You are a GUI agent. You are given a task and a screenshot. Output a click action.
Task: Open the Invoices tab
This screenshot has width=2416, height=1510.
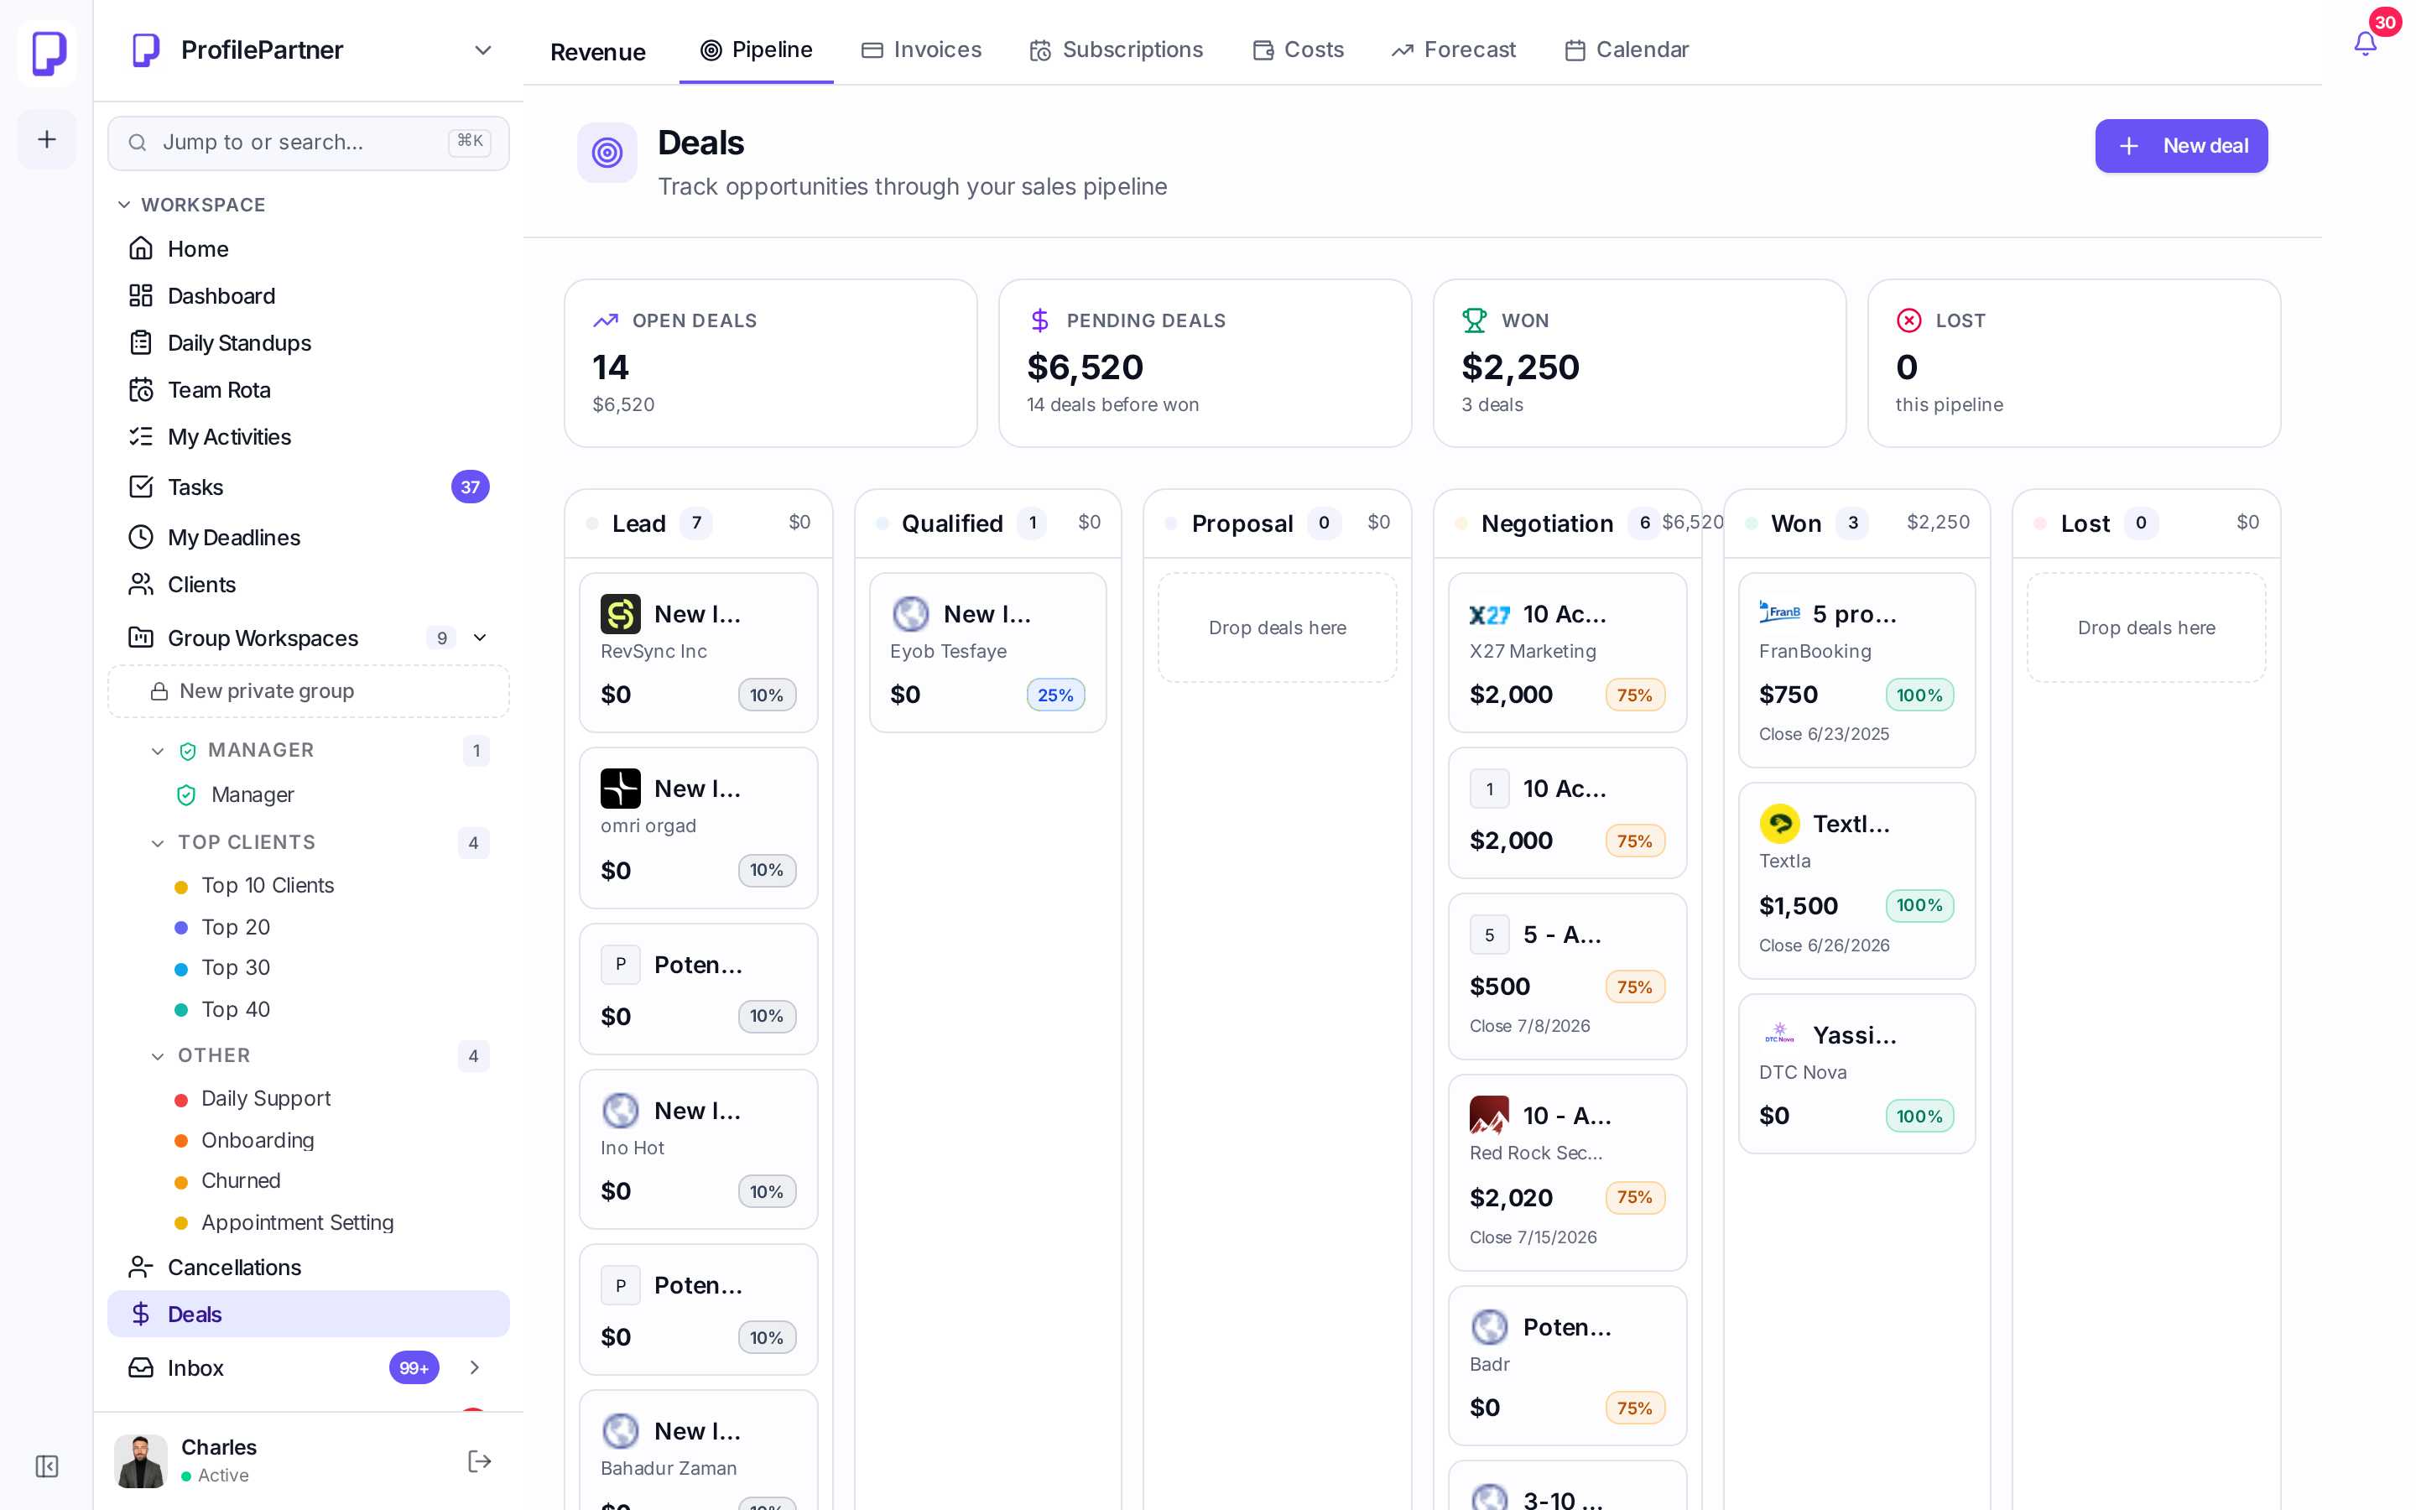(x=920, y=50)
